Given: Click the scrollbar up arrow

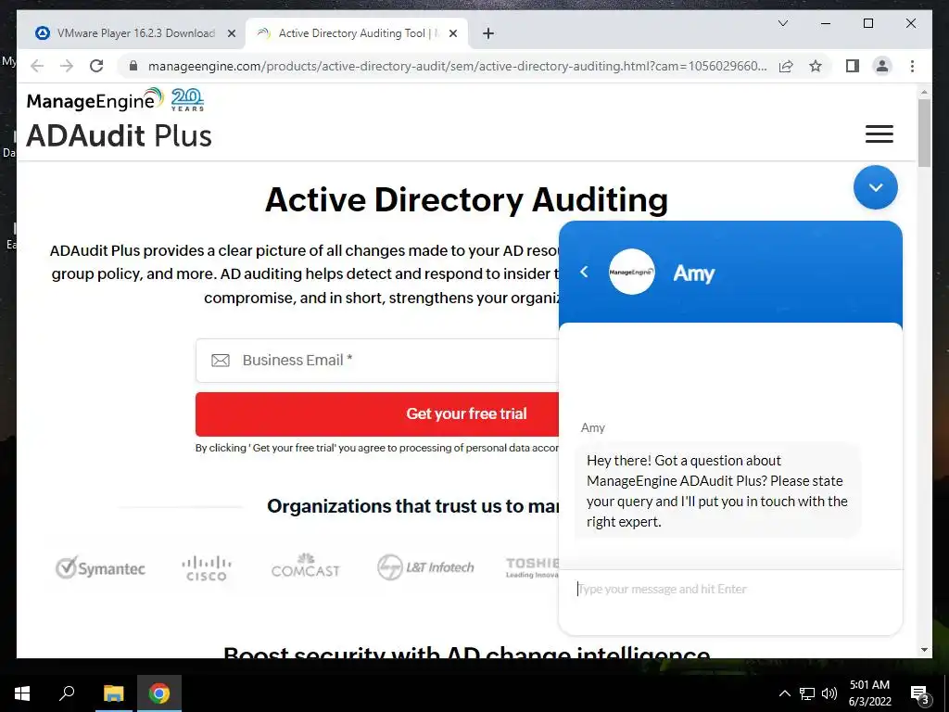Looking at the screenshot, I should point(924,92).
